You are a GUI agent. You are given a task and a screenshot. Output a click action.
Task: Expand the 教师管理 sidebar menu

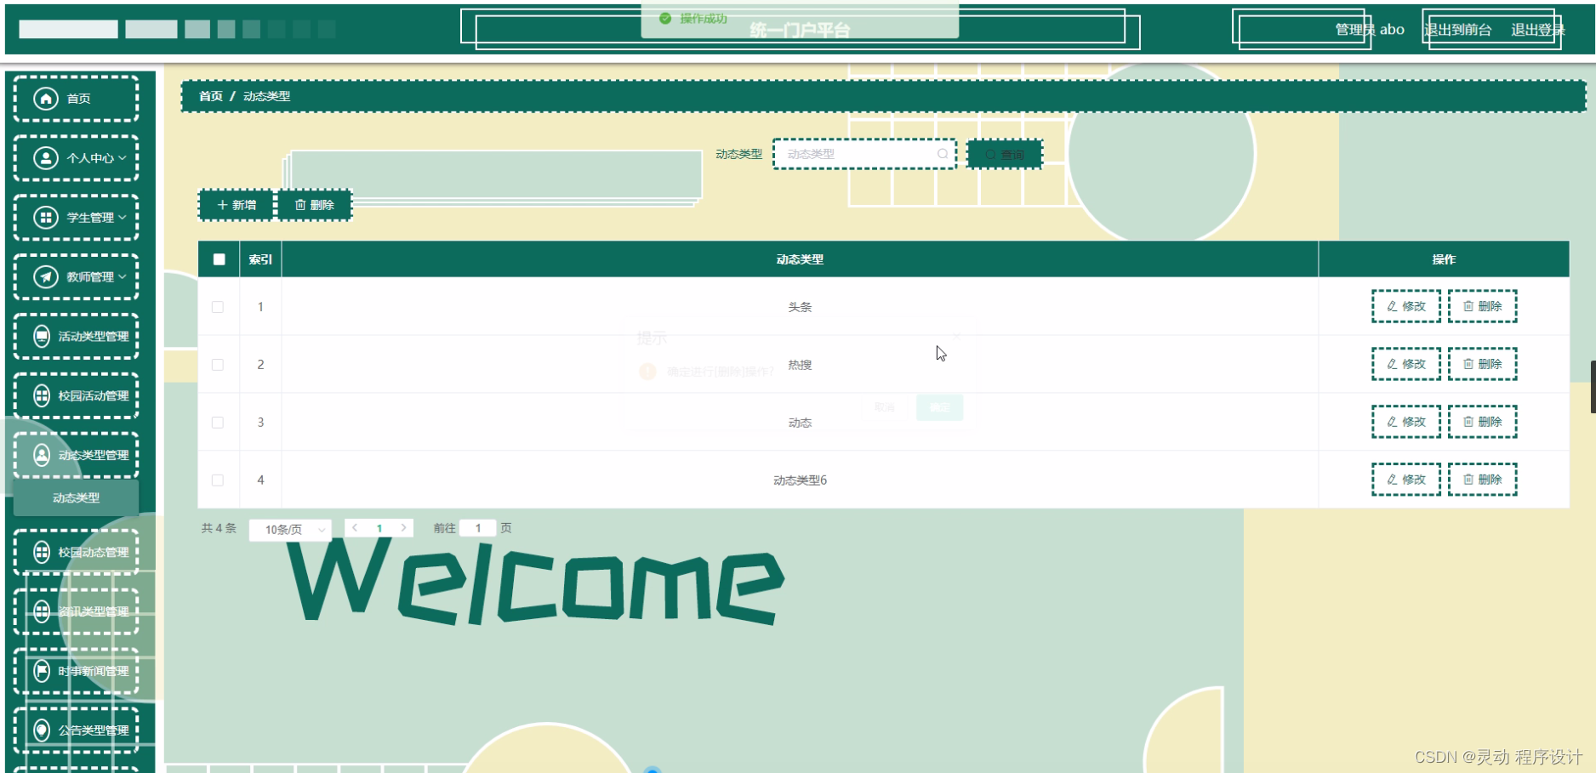point(122,276)
